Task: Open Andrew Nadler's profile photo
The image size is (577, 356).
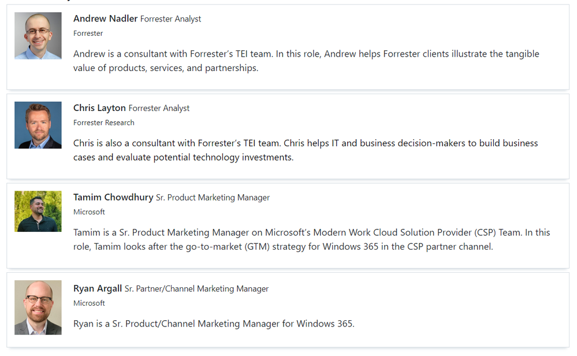Action: [38, 36]
